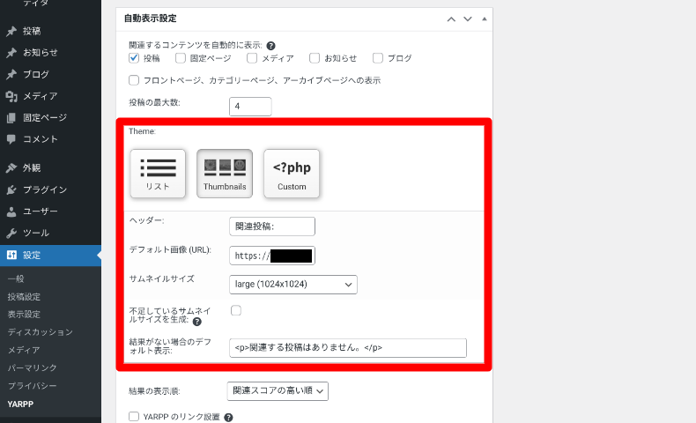Viewport: 696px width, 423px height.
Task: Click the ユーザー person icon
Action: pyautogui.click(x=11, y=211)
